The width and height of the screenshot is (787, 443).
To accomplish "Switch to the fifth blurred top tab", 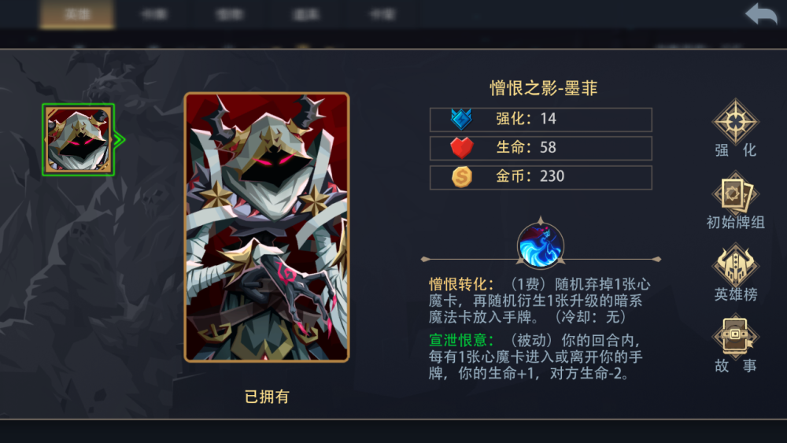I will tap(382, 14).
